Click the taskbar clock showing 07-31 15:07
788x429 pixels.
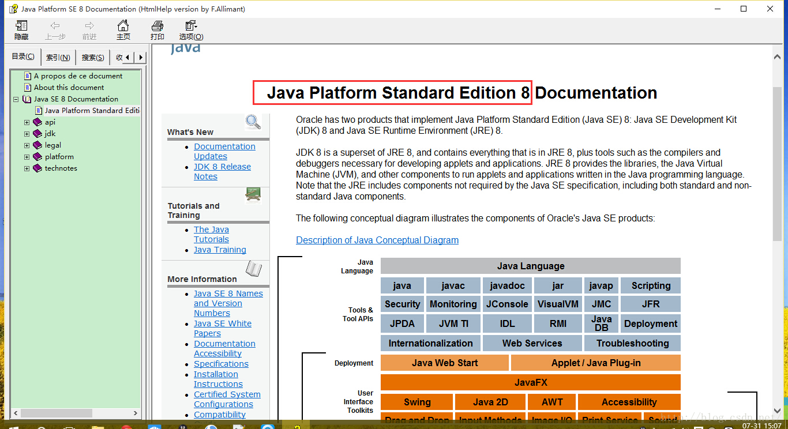tap(761, 426)
